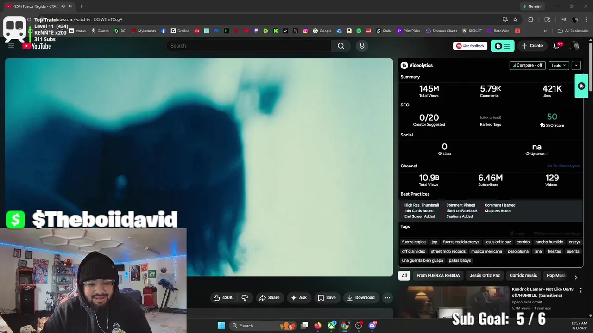Viewport: 593px width, 333px height.
Task: Bookmark this page with the star icon
Action: pyautogui.click(x=515, y=19)
